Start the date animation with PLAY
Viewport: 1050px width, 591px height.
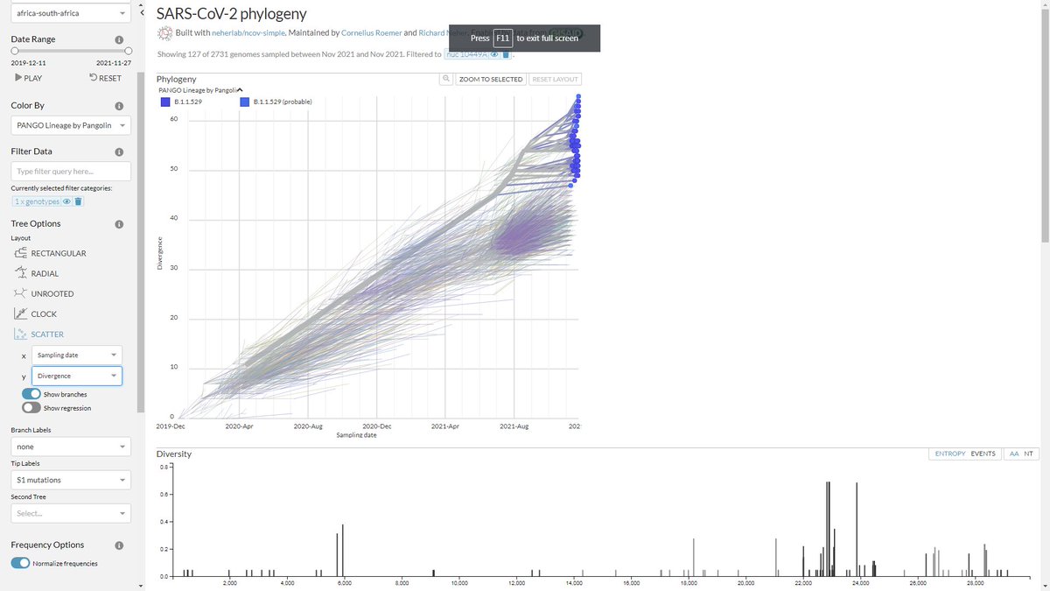[x=28, y=78]
